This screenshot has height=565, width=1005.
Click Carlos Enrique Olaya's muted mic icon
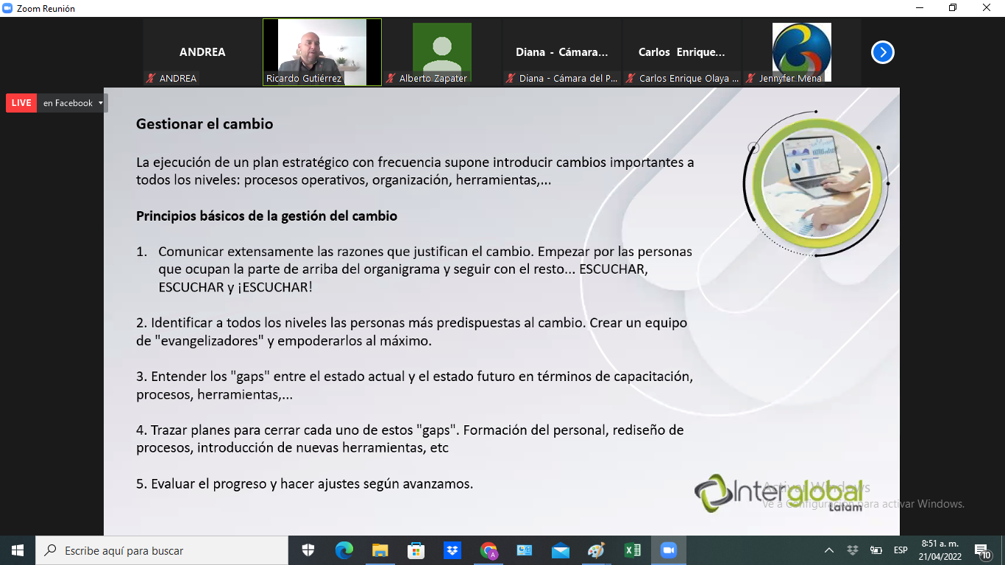click(631, 78)
